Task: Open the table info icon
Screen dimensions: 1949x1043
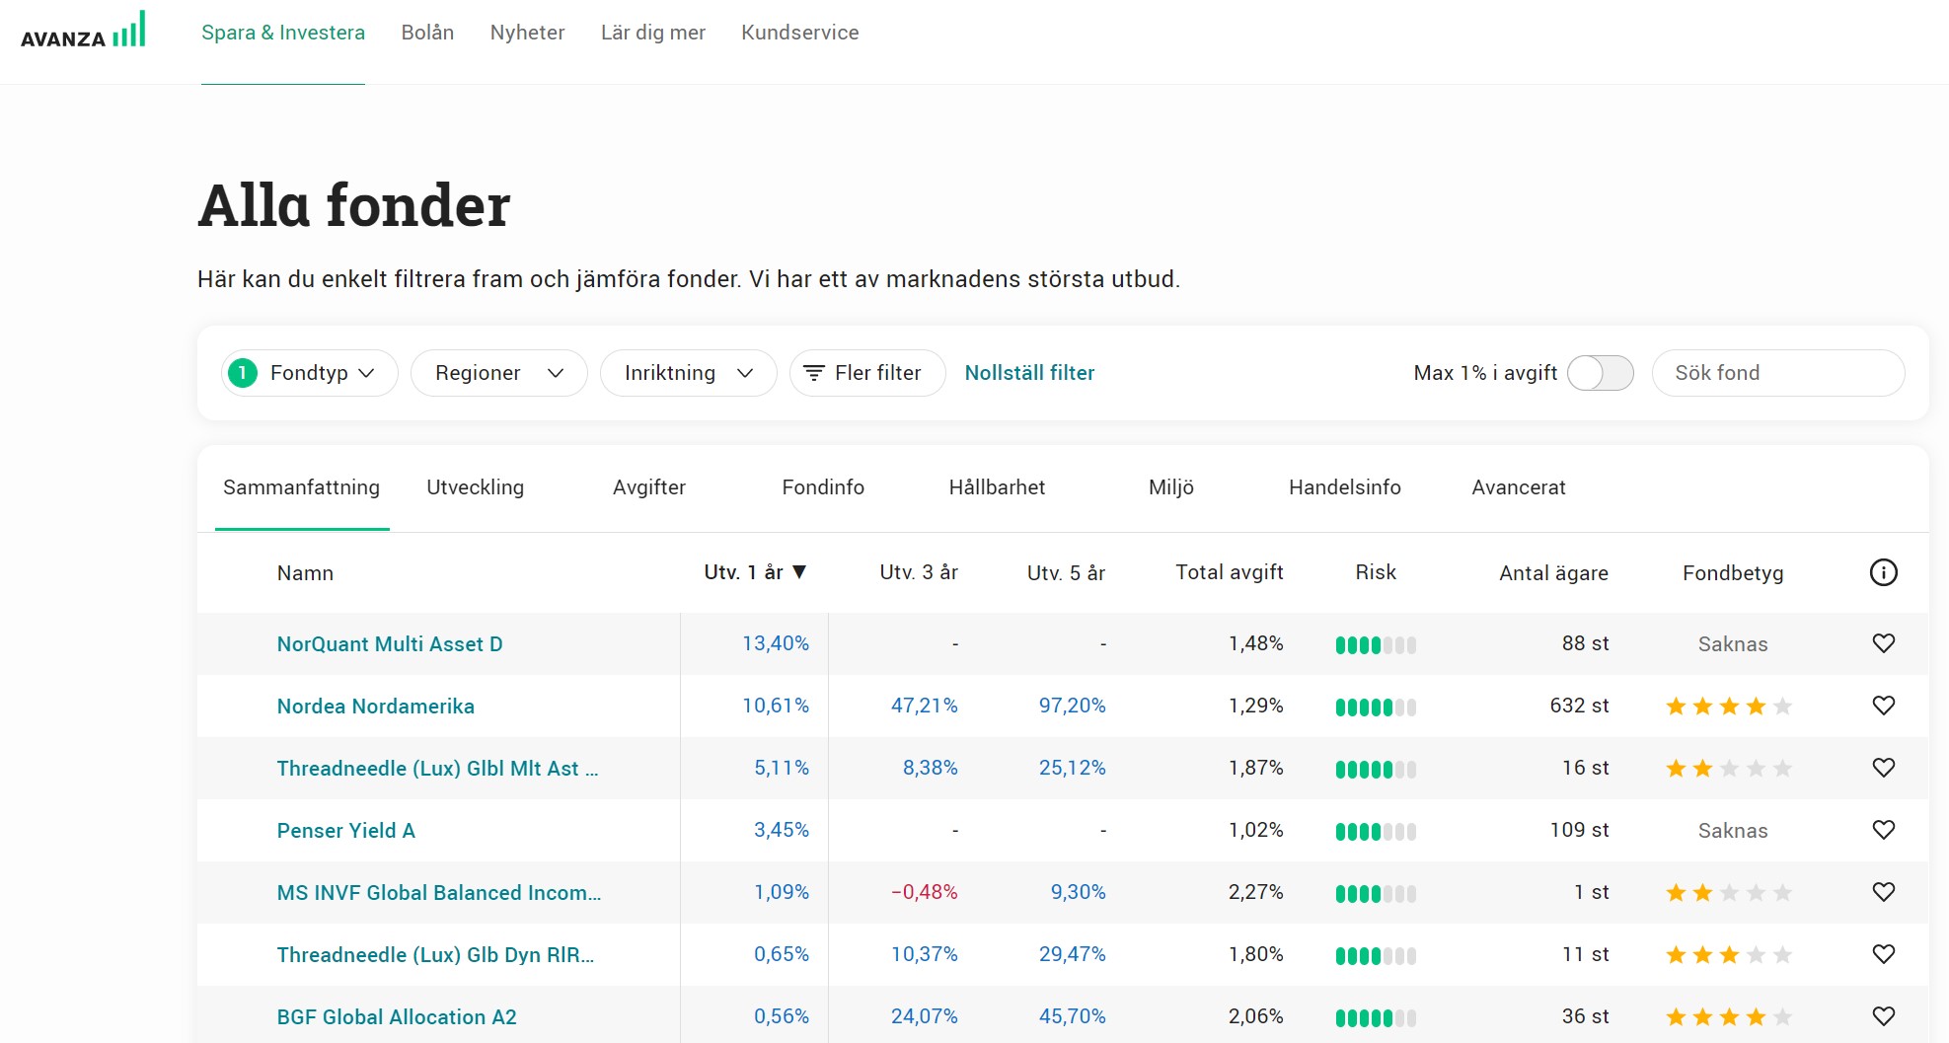Action: point(1883,572)
